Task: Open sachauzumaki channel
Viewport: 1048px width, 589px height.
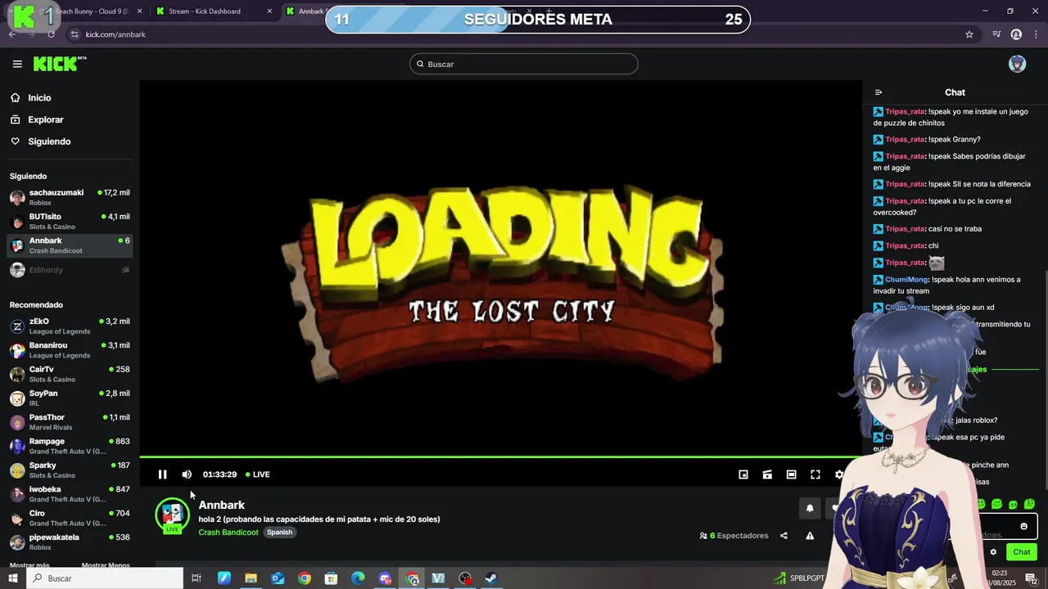Action: click(x=70, y=197)
